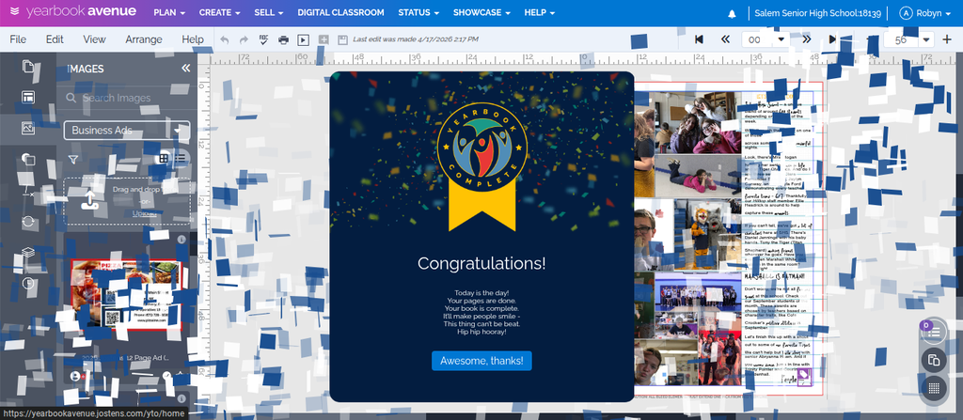
Task: Open the Layers panel icon
Action: [x=27, y=253]
